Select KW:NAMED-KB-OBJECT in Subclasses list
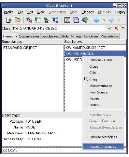This screenshot has width=129, height=157. [x=85, y=48]
